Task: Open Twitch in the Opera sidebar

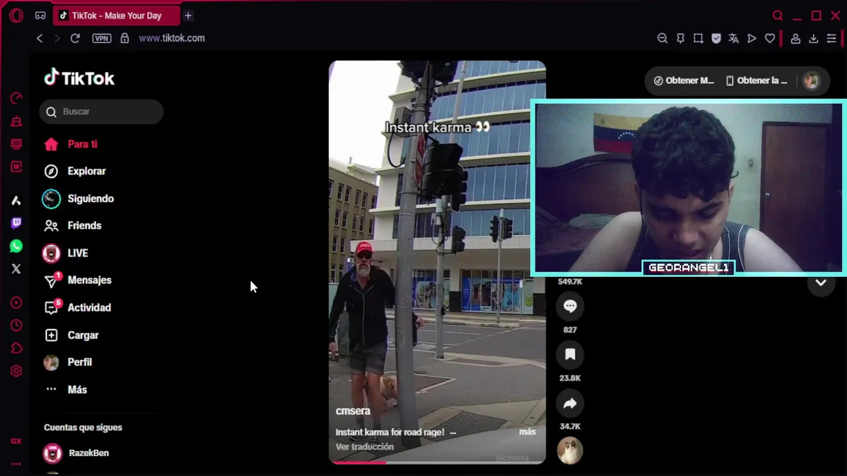Action: tap(17, 223)
